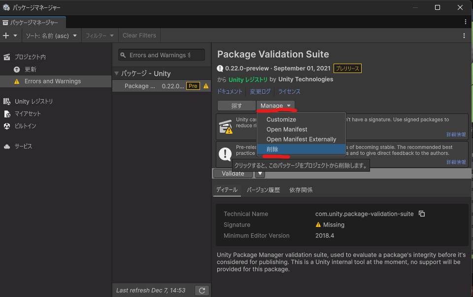Open the toolbar three-dot options menu
Image resolution: width=473 pixels, height=297 pixels.
click(464, 36)
